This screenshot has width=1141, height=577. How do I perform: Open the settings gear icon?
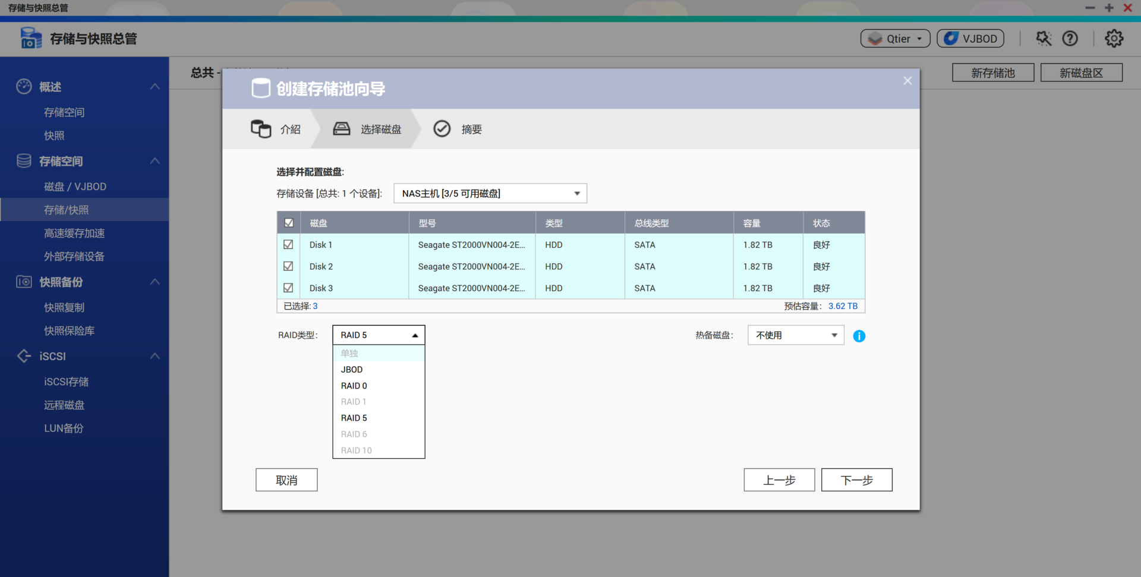pos(1114,39)
